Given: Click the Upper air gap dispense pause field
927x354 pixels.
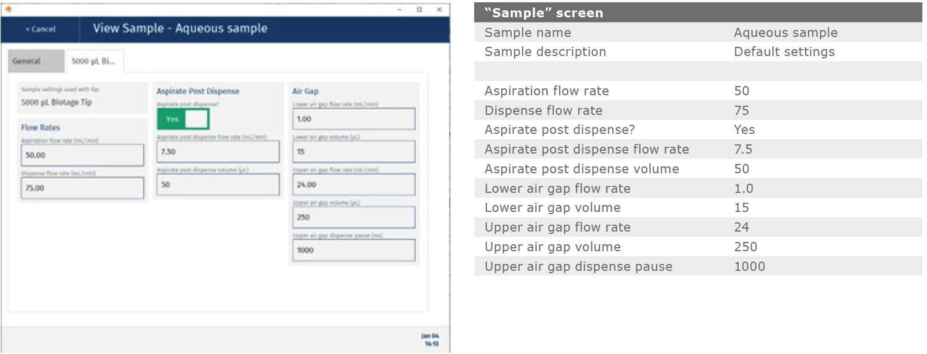Looking at the screenshot, I should tap(353, 250).
